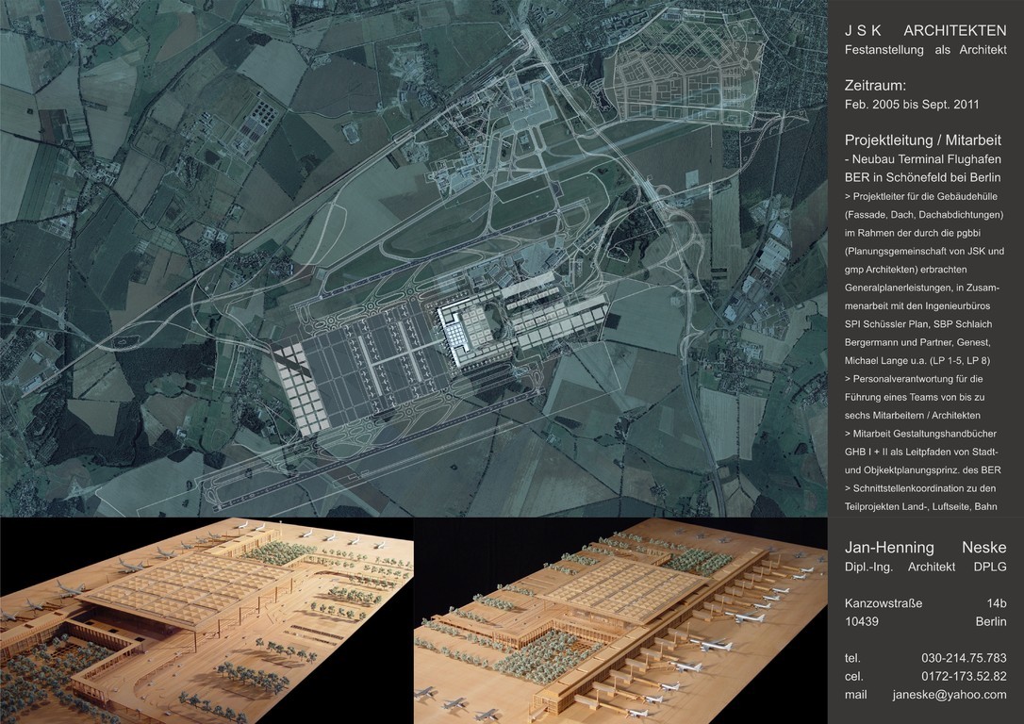
Task: Click the aerial site plan of BER airport
Action: [x=413, y=257]
